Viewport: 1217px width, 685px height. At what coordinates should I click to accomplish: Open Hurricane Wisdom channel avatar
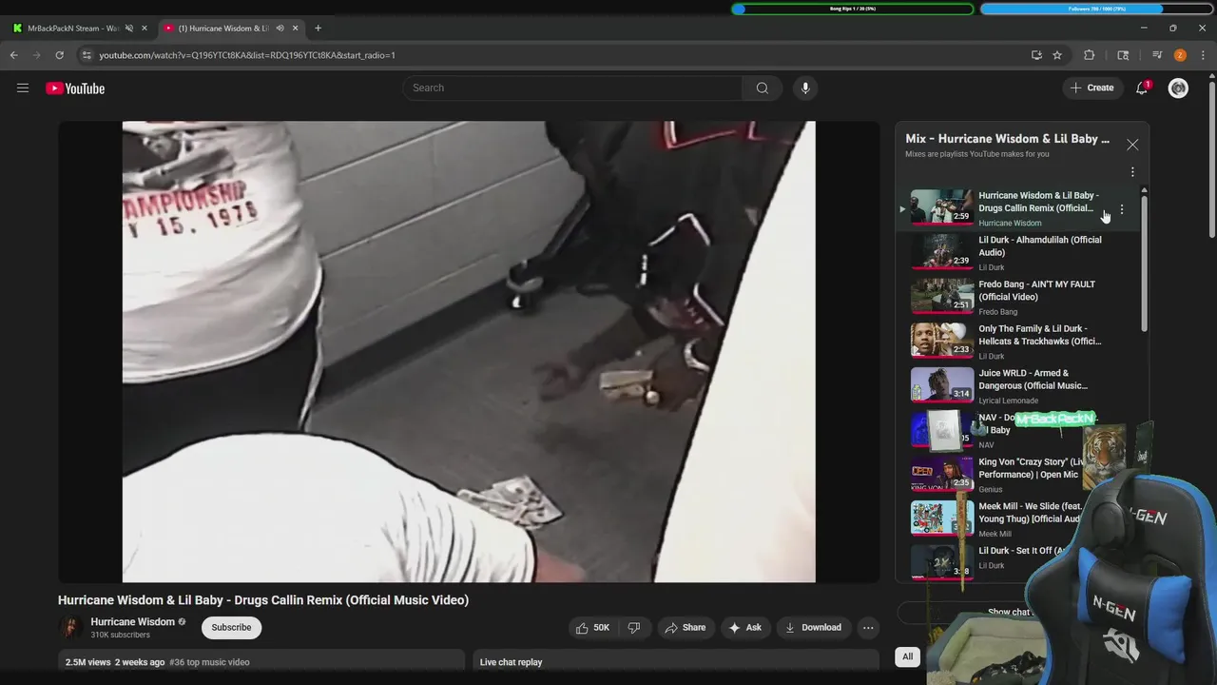[x=70, y=628]
